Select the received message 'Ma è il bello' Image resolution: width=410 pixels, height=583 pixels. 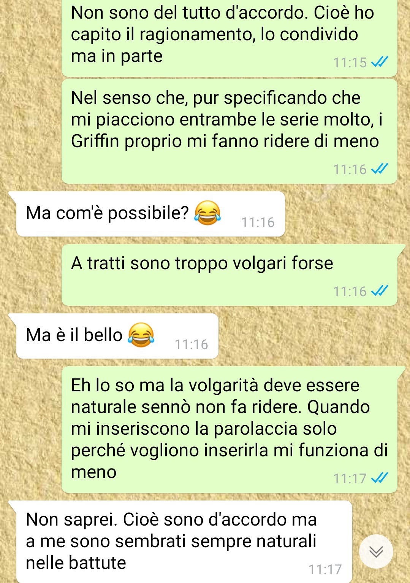coord(117,336)
